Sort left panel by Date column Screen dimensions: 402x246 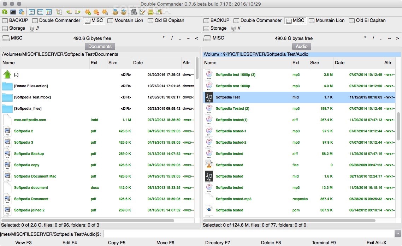(156, 63)
